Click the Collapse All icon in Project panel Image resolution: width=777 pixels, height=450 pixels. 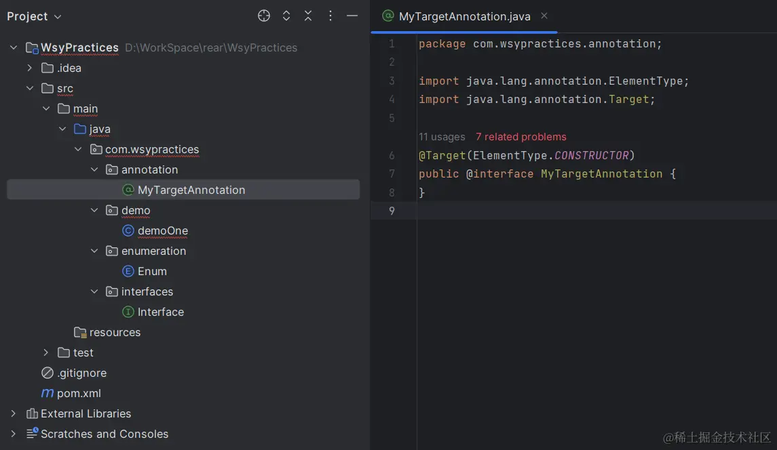308,16
